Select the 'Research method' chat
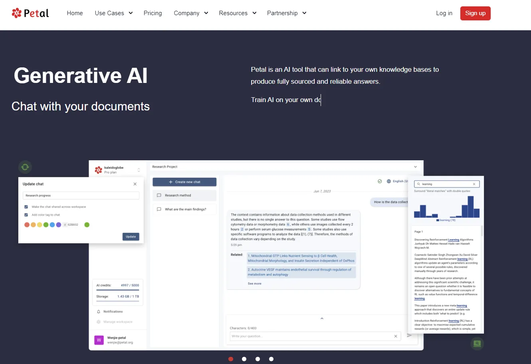Image resolution: width=531 pixels, height=364 pixels. point(184,195)
